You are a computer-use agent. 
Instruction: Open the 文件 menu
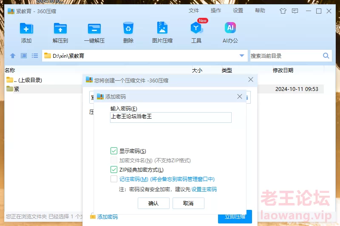[x=194, y=11]
